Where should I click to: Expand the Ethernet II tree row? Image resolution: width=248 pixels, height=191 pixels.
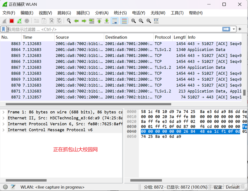click(x=3, y=118)
